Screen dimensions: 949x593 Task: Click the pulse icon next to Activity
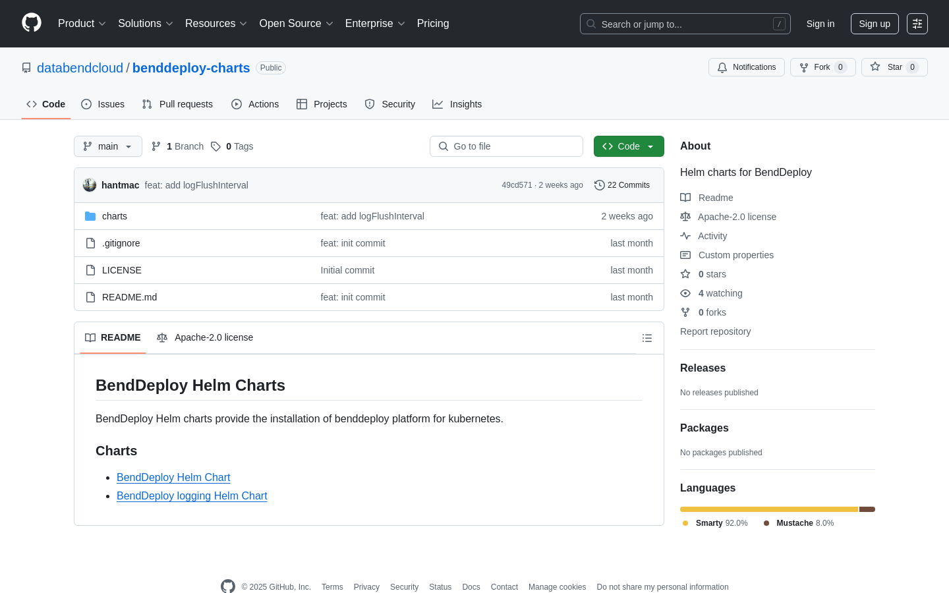[685, 236]
